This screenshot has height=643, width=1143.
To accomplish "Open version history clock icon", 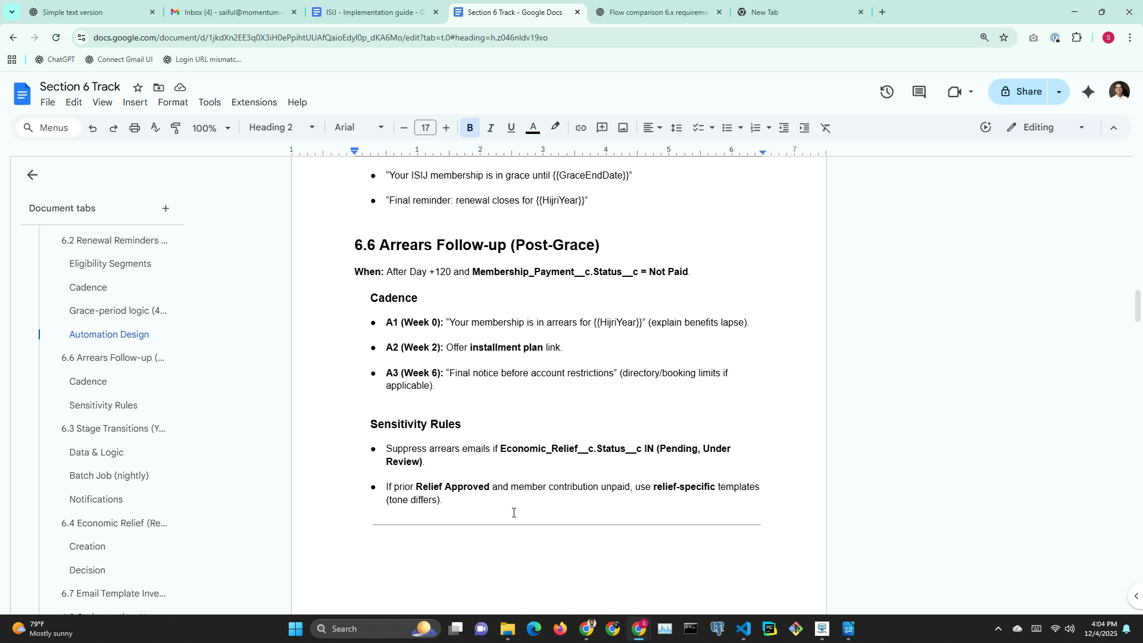I will (886, 92).
